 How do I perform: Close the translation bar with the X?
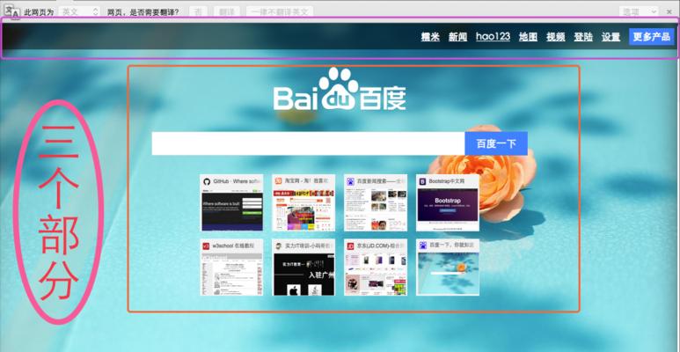point(669,12)
